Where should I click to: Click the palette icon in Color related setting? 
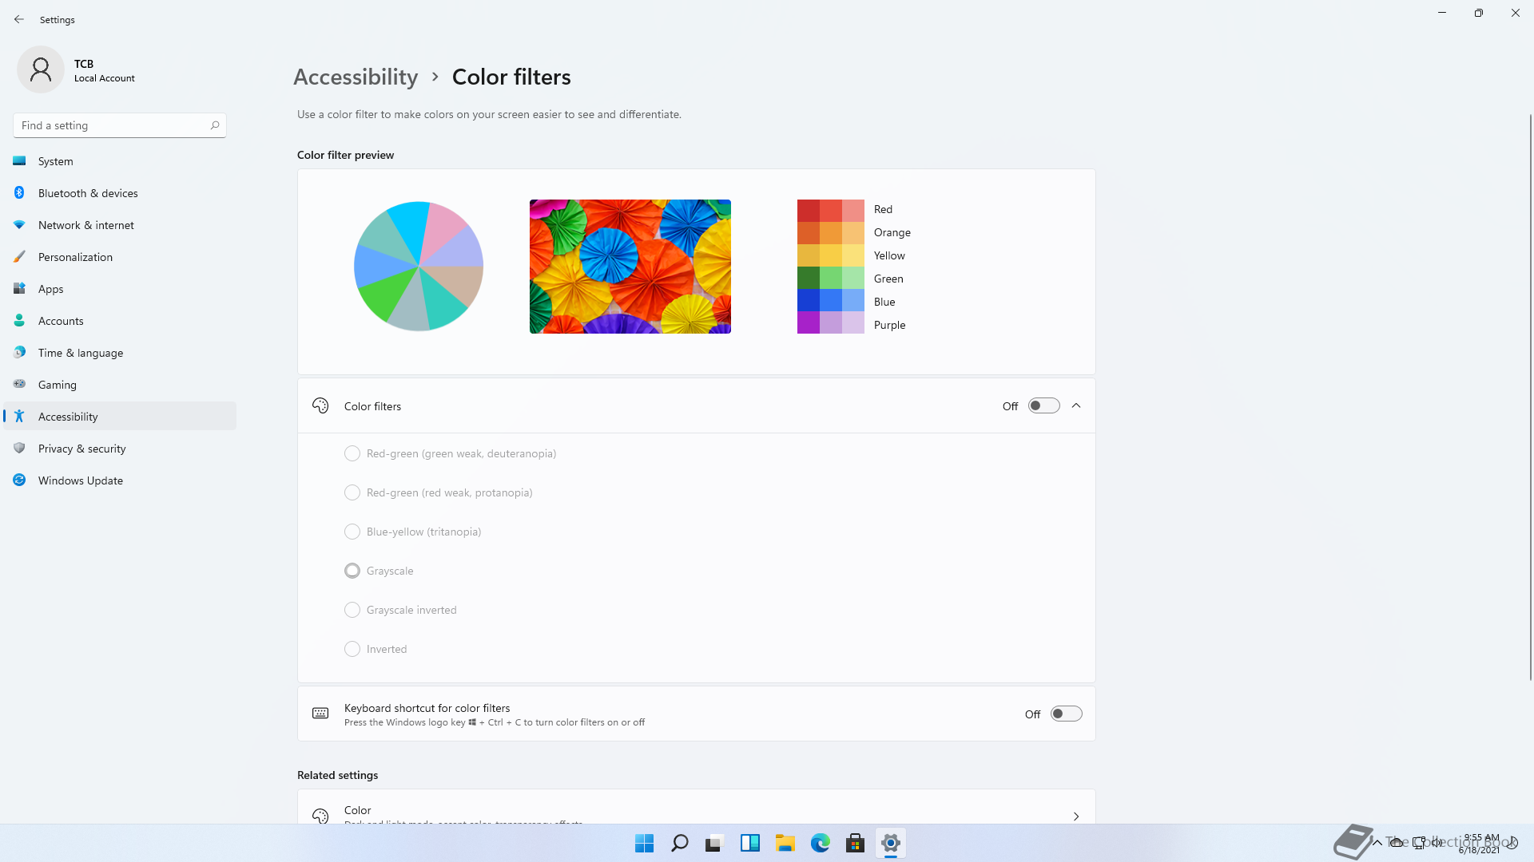tap(320, 816)
